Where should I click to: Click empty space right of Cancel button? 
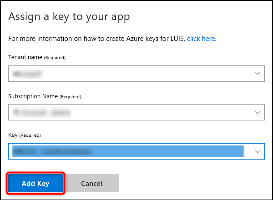pos(191,183)
